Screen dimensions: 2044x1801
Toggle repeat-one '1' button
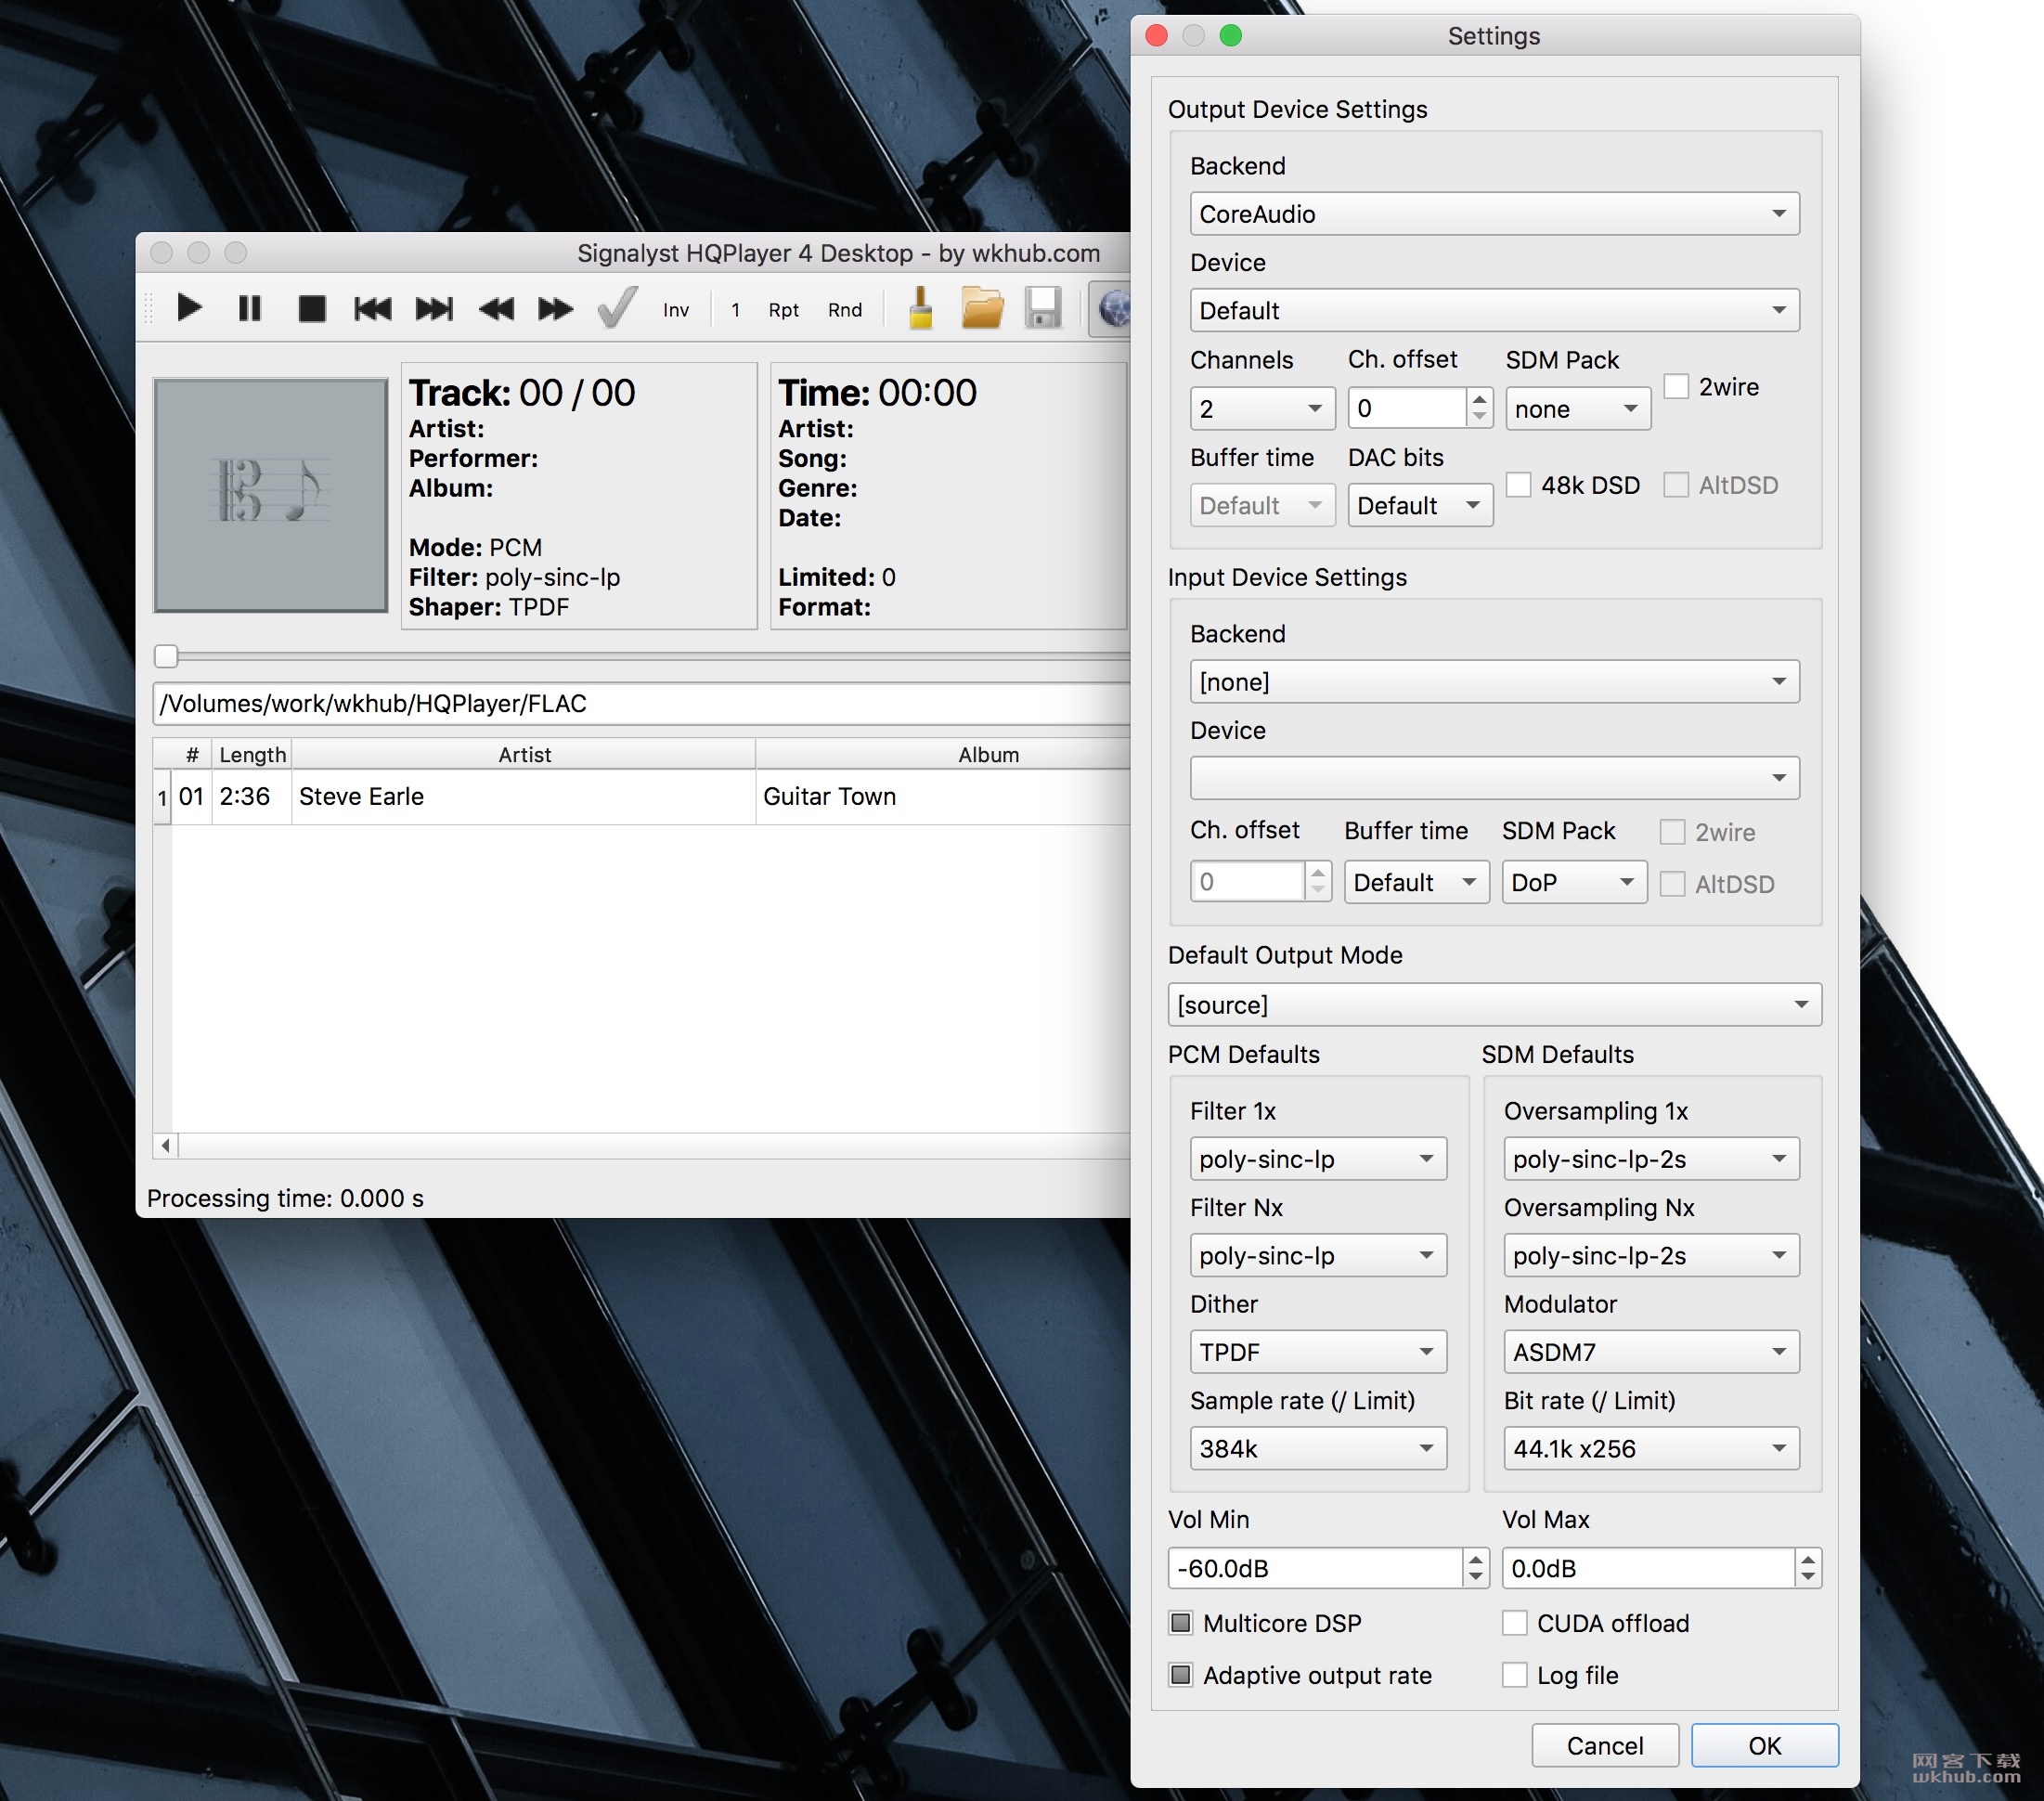735,310
